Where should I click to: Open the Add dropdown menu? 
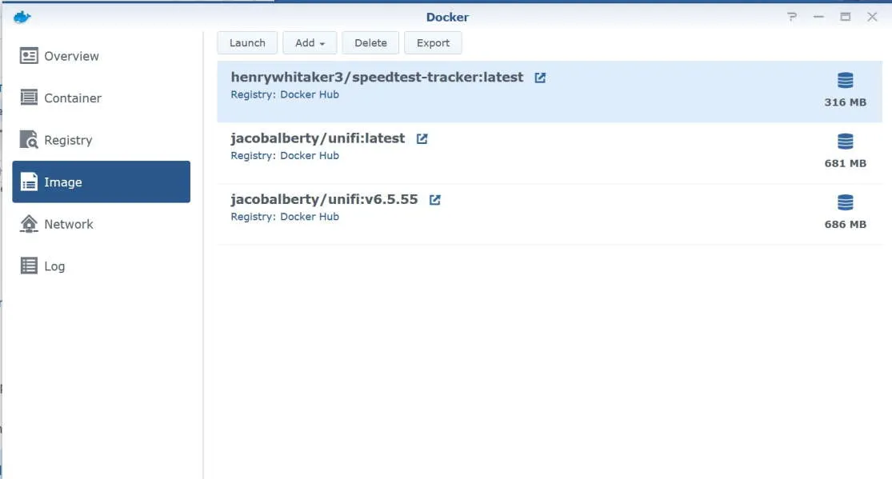point(310,42)
